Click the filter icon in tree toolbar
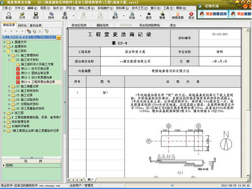 [46, 31]
